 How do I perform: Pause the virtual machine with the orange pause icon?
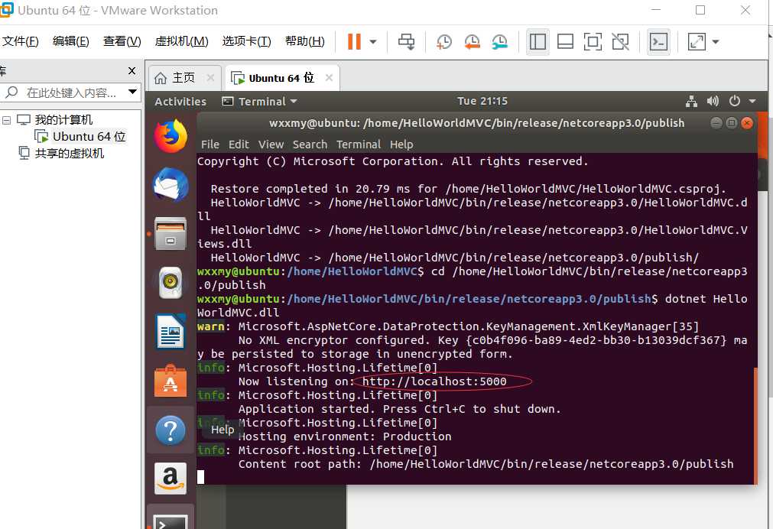point(354,42)
